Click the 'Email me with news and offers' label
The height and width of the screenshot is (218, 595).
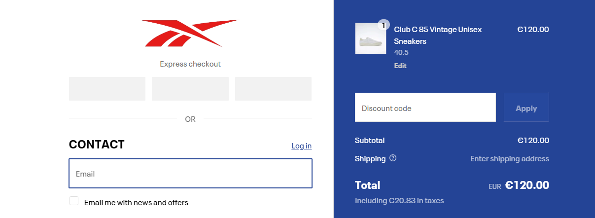136,202
